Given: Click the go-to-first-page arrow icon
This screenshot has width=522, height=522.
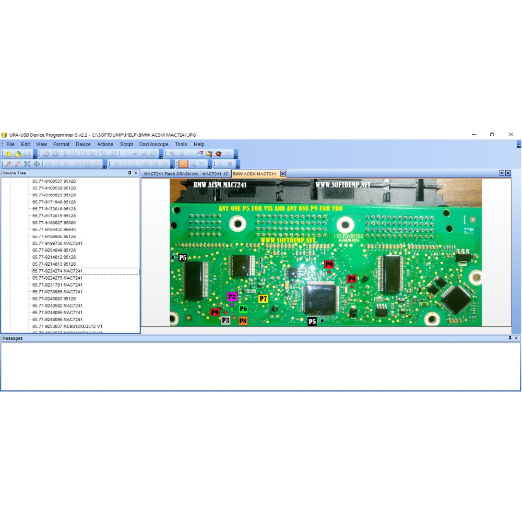Looking at the screenshot, I should point(48,164).
